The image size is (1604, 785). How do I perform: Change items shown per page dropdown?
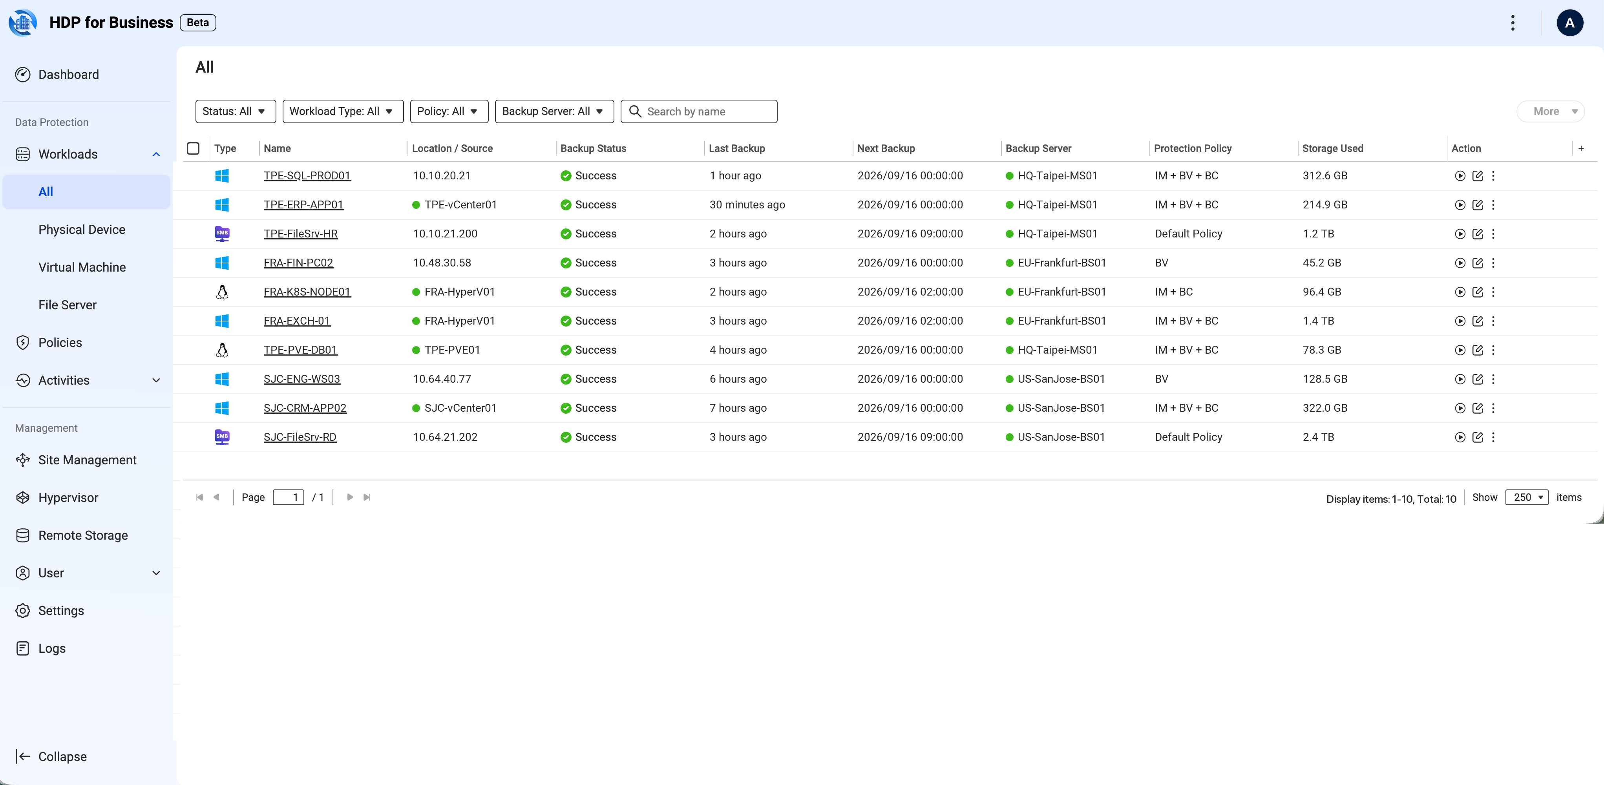tap(1525, 497)
